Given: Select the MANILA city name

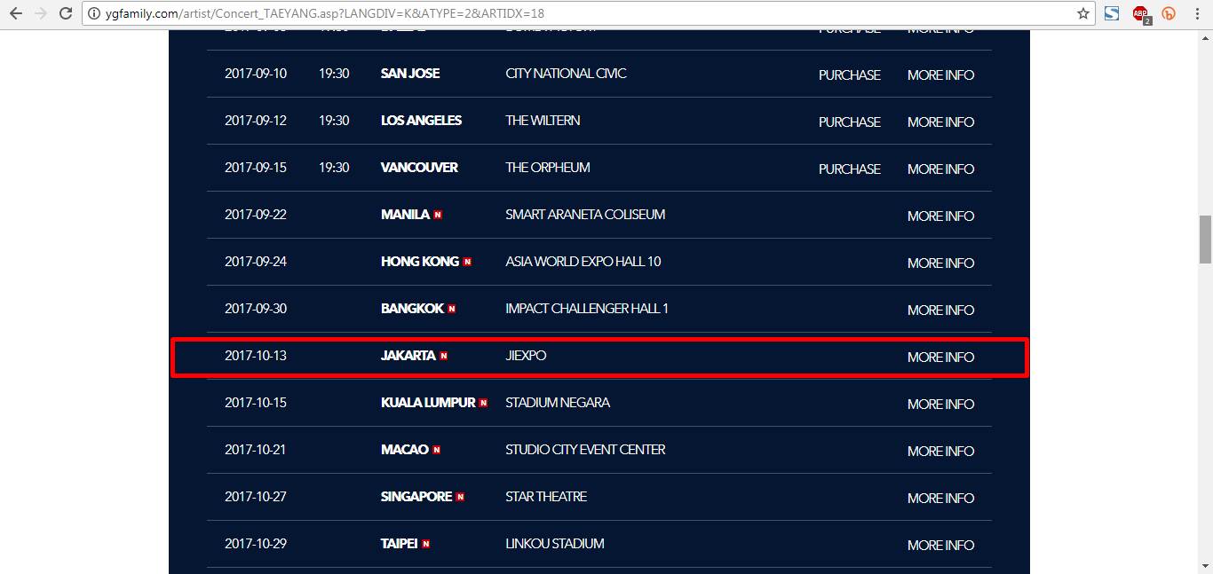Looking at the screenshot, I should 405,215.
